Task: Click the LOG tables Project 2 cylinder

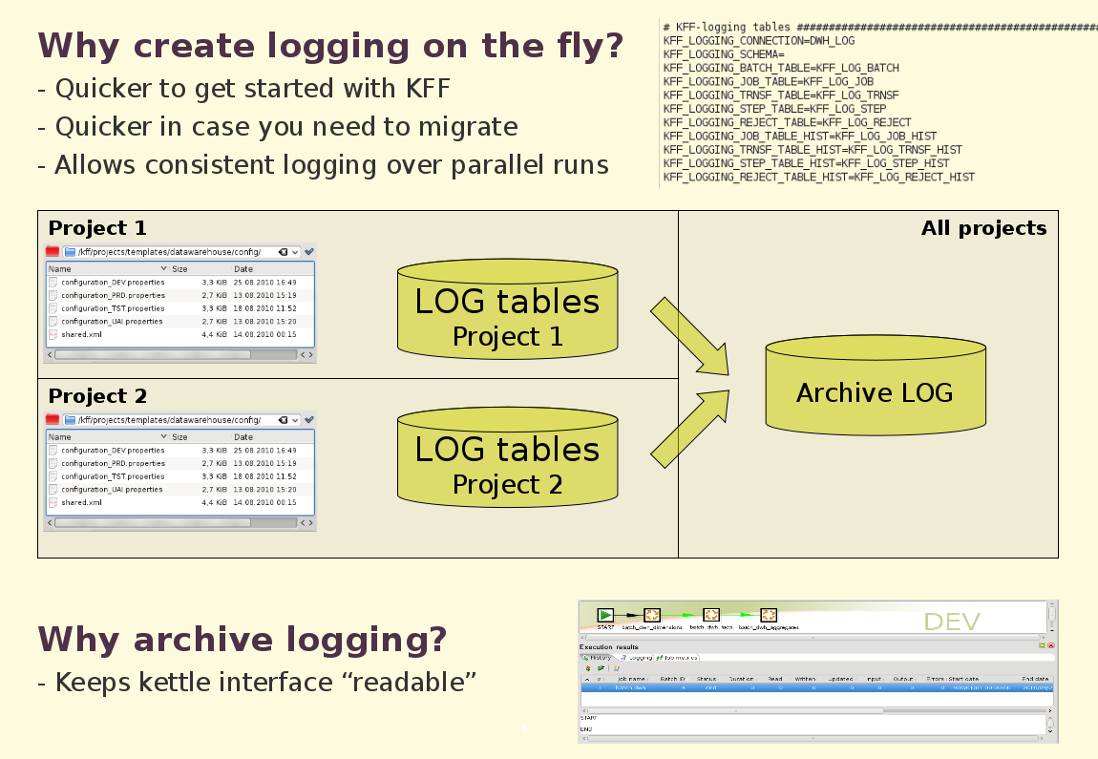Action: click(508, 456)
